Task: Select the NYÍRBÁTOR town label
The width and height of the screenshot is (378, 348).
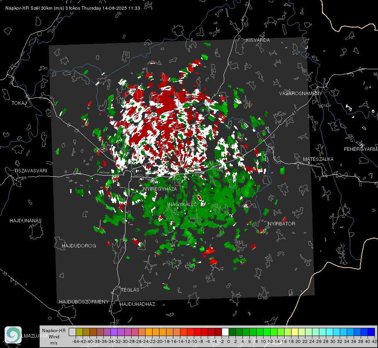Action: click(x=281, y=224)
